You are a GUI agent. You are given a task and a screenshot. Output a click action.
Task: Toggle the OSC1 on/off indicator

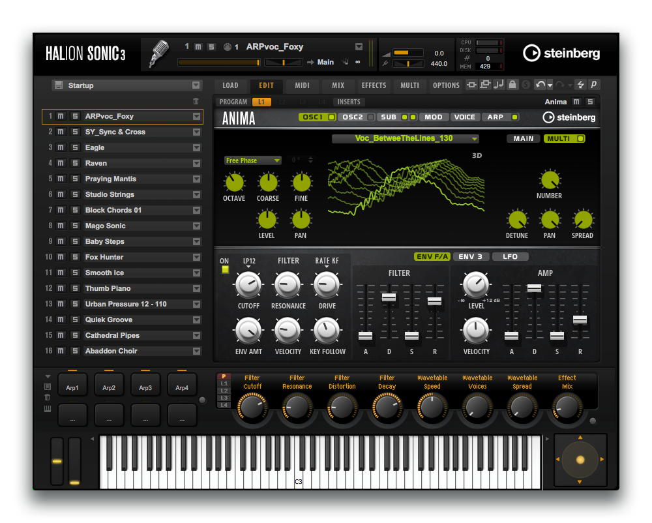pos(331,117)
